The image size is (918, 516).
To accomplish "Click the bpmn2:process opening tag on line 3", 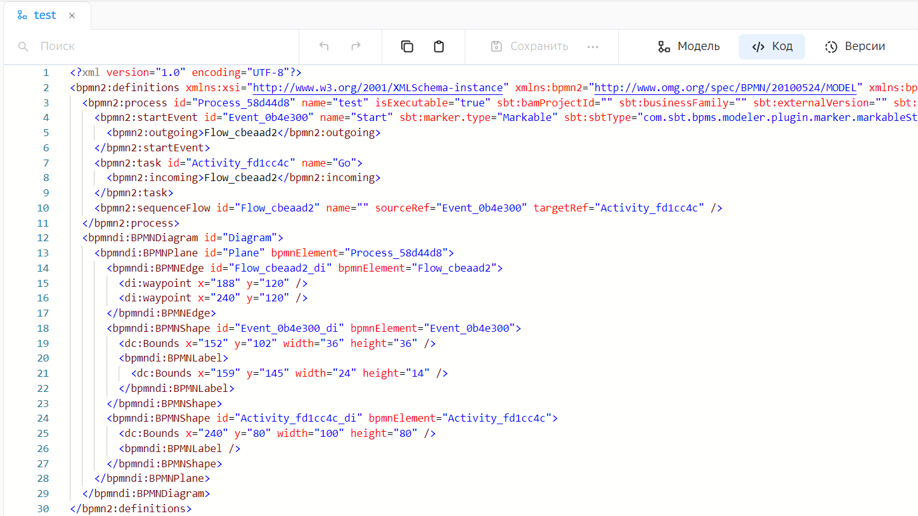I will 124,103.
